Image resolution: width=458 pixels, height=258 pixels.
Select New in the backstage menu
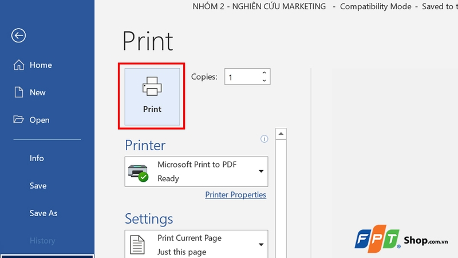pos(30,92)
